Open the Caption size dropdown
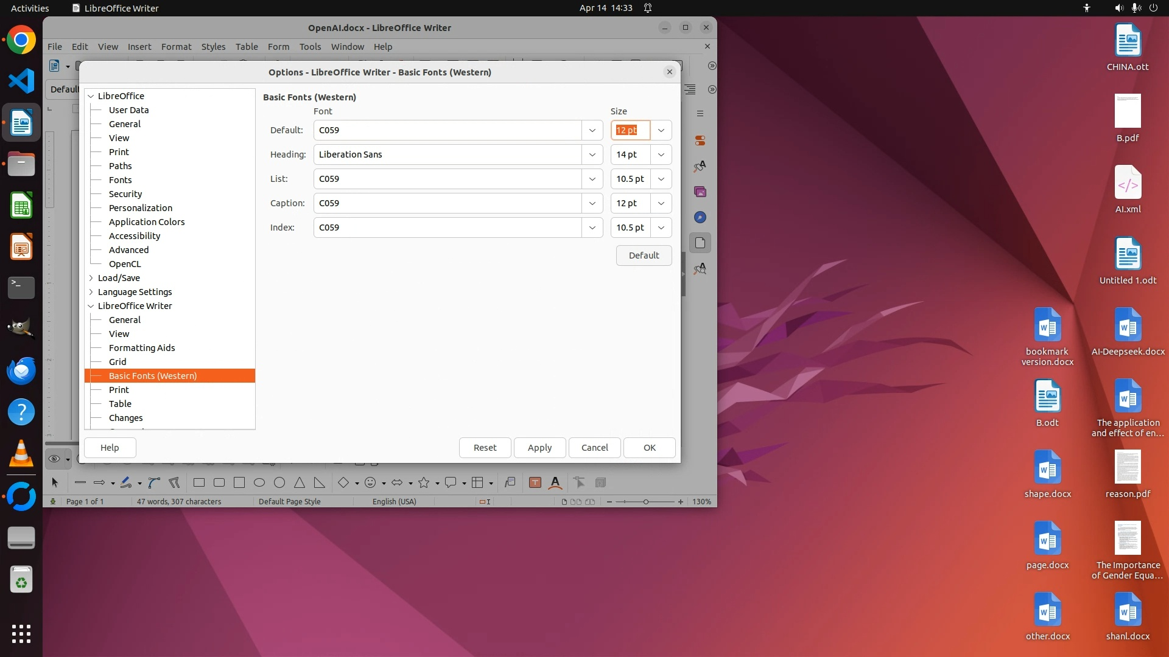The width and height of the screenshot is (1169, 657). point(661,203)
